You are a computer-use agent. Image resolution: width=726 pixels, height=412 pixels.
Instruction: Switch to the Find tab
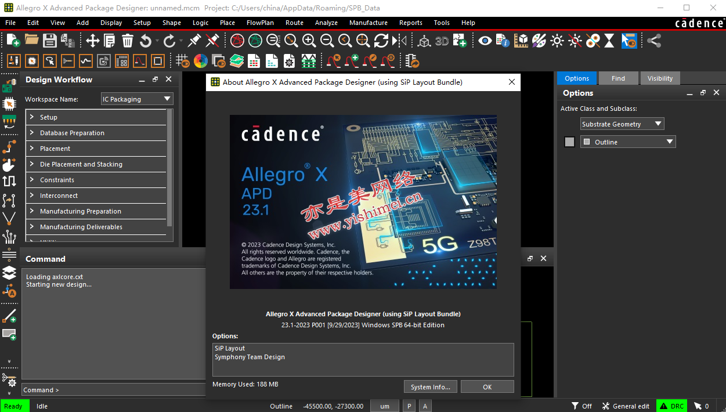(618, 78)
